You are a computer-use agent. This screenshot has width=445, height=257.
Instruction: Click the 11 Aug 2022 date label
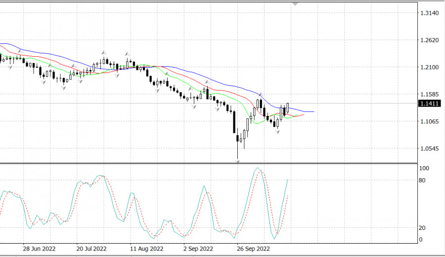point(146,249)
